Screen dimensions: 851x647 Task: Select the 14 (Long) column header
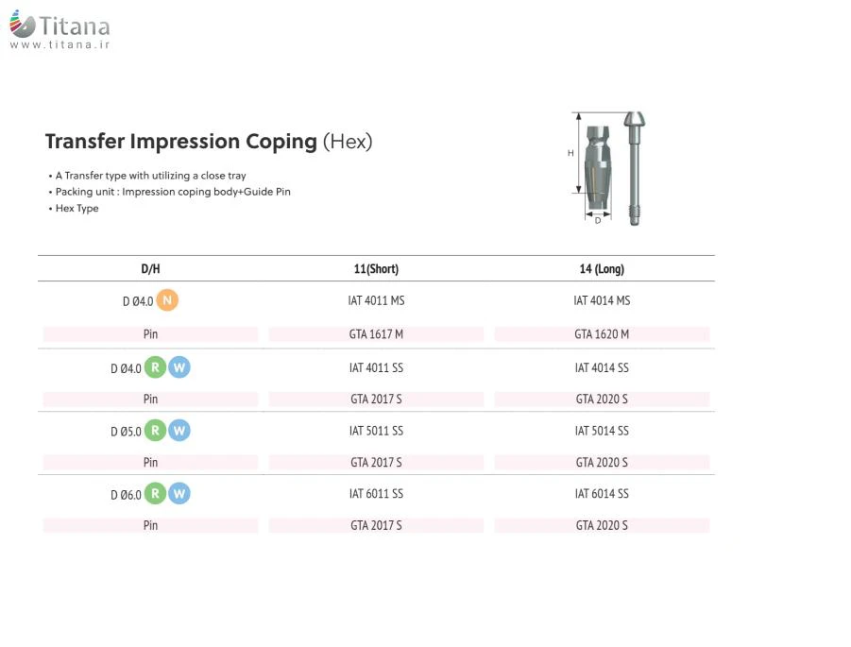(x=602, y=269)
